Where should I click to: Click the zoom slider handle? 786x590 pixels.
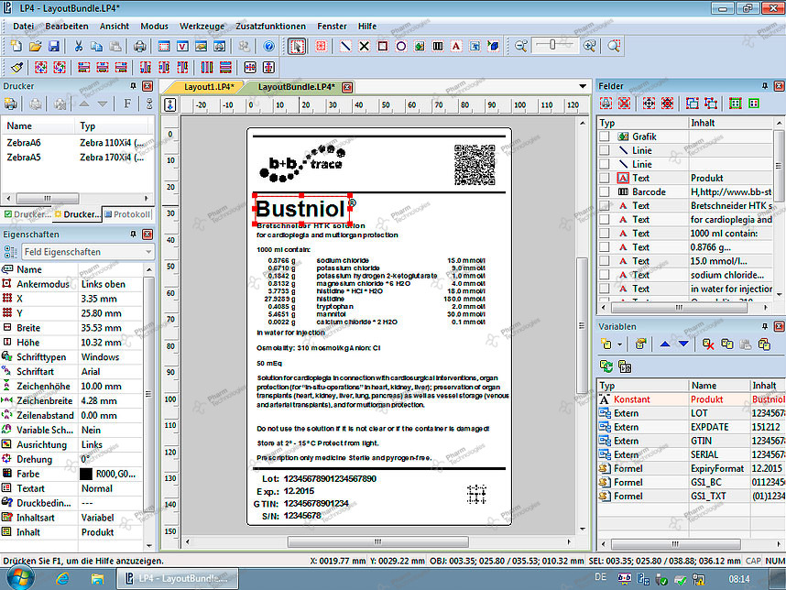(x=552, y=45)
